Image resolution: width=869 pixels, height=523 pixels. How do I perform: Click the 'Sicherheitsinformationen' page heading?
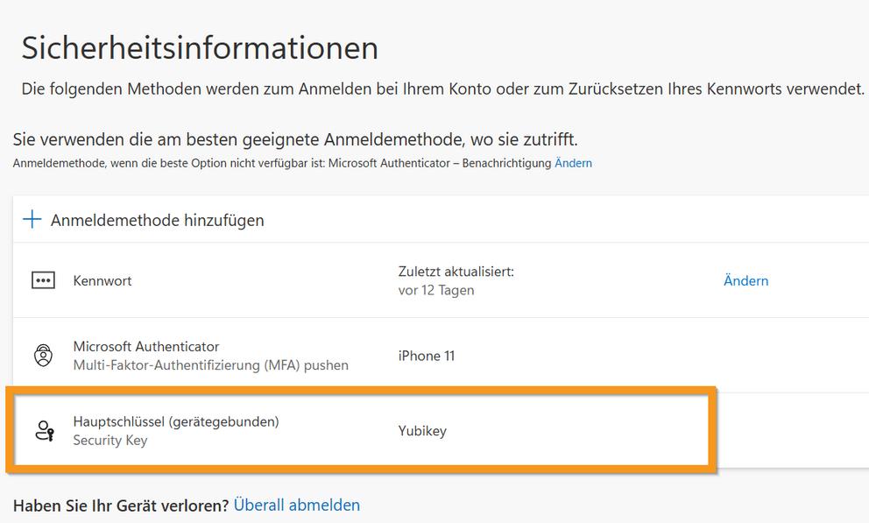[x=200, y=48]
